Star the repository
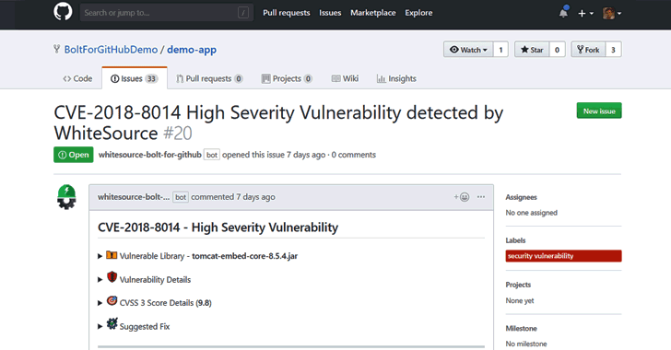 pyautogui.click(x=532, y=50)
